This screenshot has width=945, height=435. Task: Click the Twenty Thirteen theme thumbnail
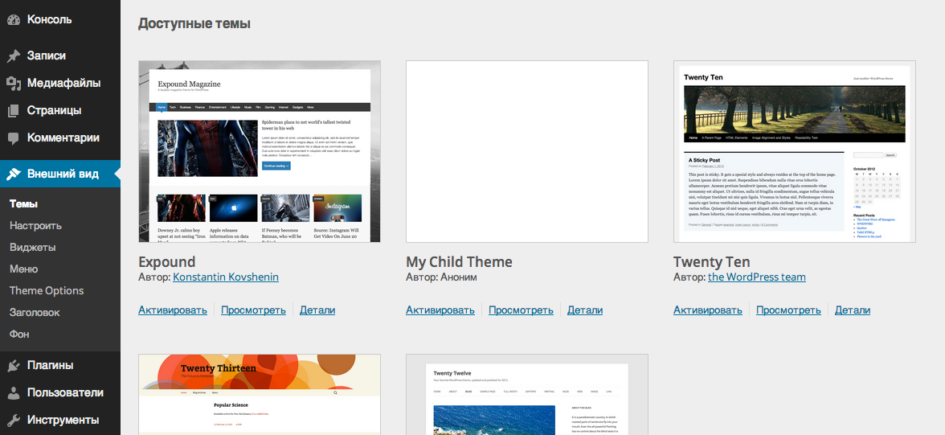(x=260, y=394)
